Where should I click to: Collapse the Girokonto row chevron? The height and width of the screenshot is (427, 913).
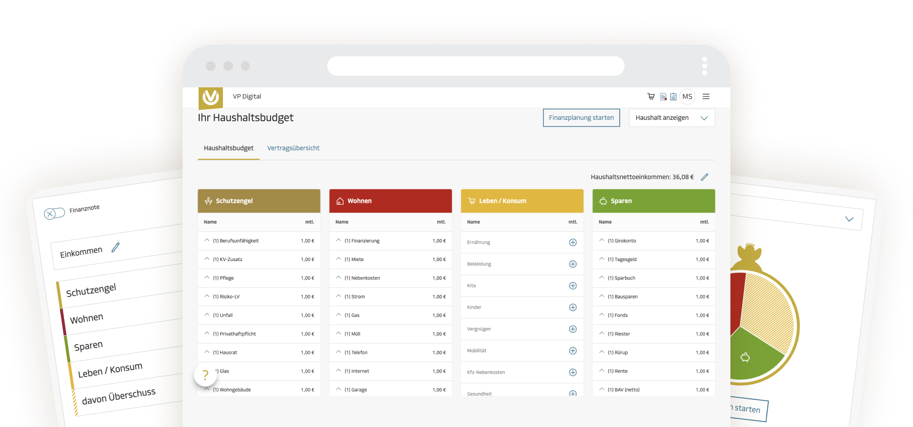602,241
